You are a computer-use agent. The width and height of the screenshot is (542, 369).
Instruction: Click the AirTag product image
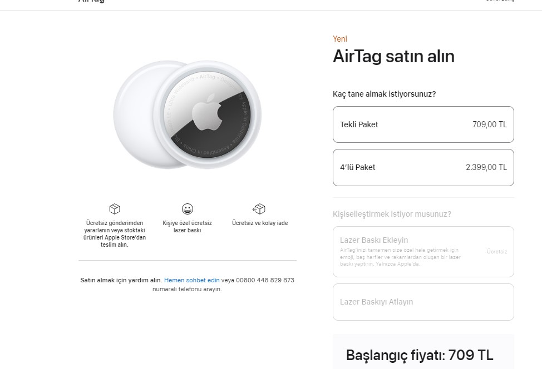coord(188,115)
